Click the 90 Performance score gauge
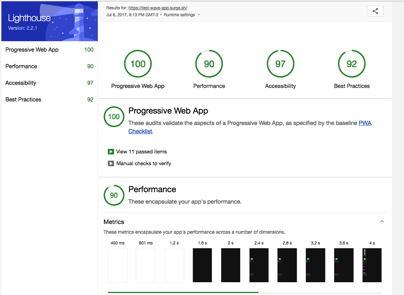 click(209, 64)
